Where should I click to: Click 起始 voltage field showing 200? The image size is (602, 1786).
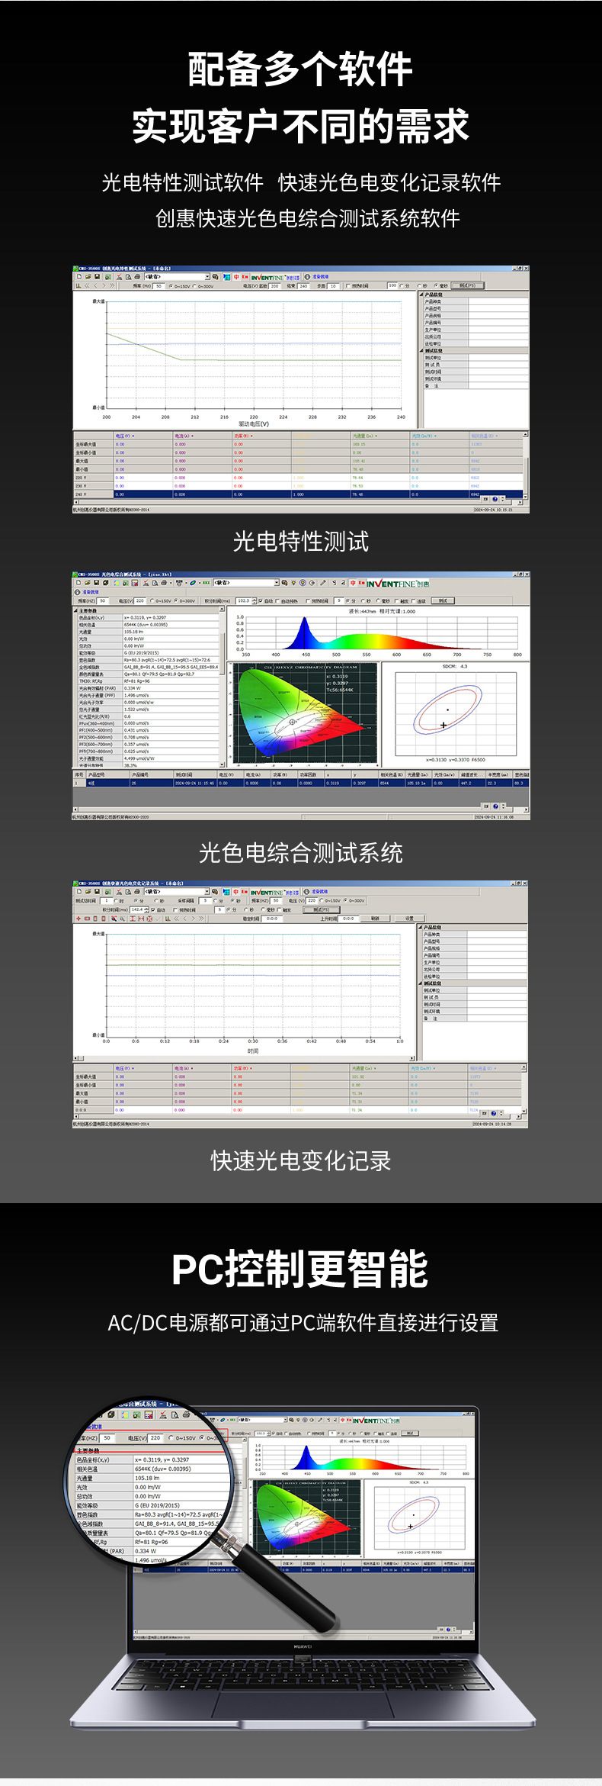pyautogui.click(x=274, y=286)
